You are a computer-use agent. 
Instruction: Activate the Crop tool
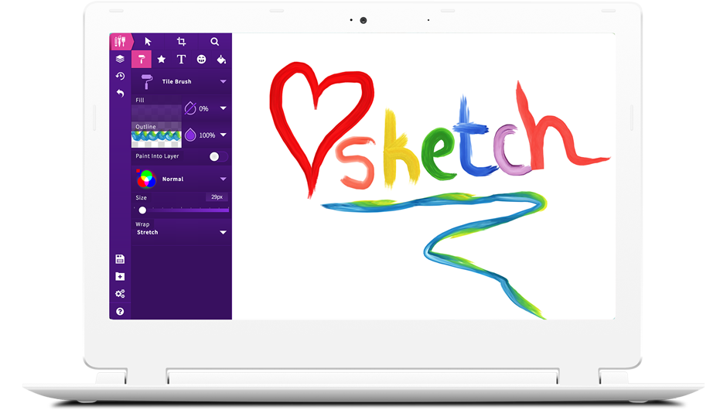[x=182, y=42]
